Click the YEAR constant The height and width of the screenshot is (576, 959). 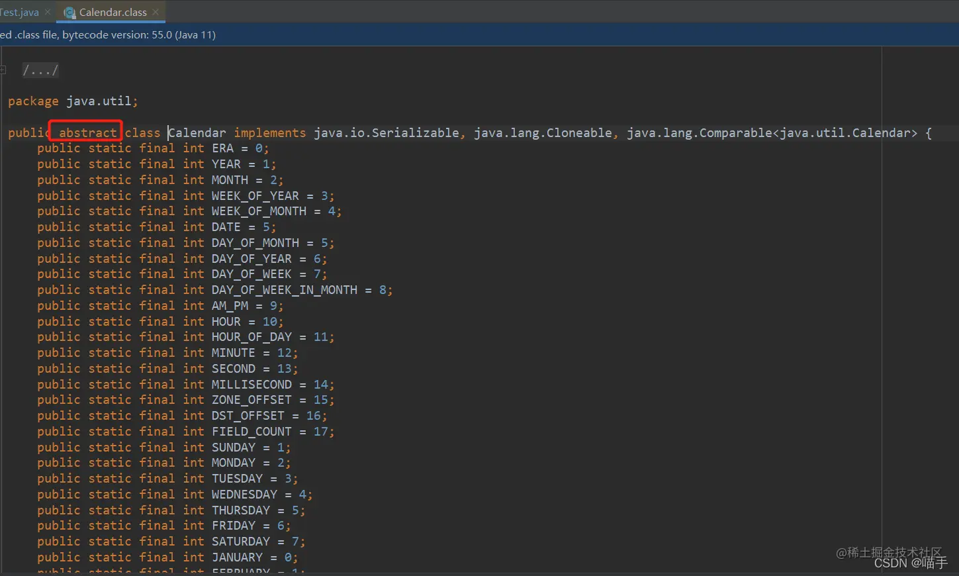click(x=226, y=164)
